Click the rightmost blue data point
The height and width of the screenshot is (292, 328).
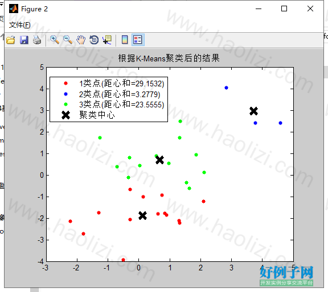click(281, 123)
